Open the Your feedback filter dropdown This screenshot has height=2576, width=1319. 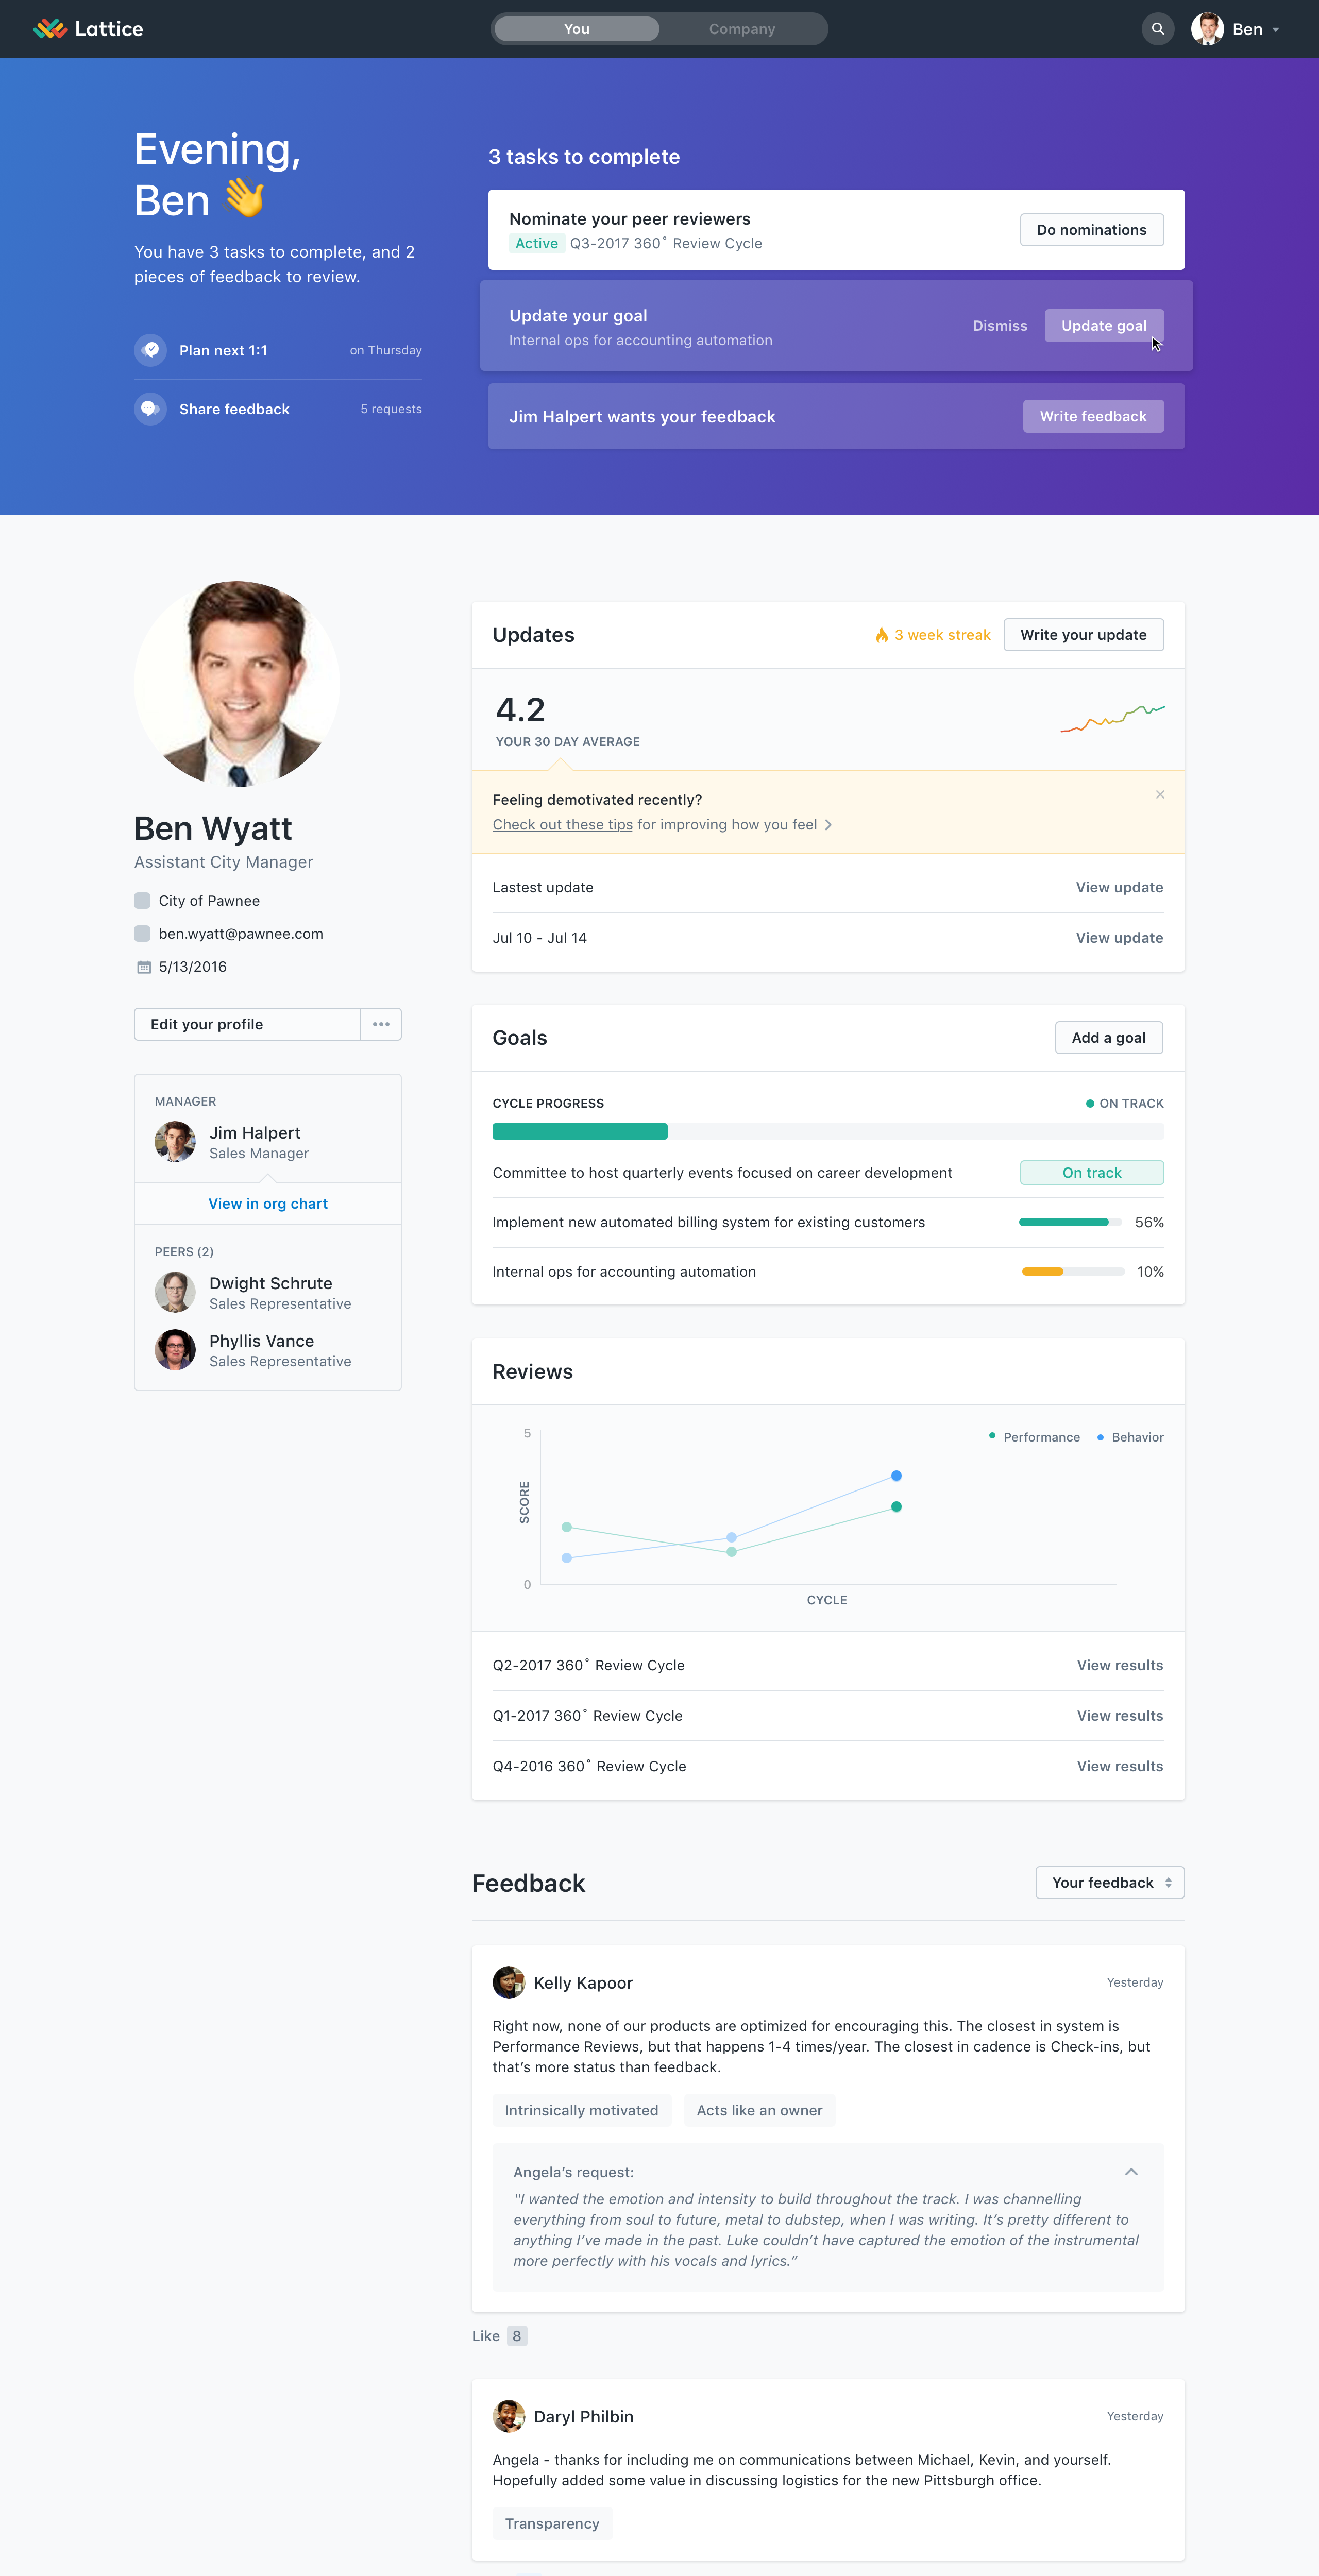pyautogui.click(x=1110, y=1882)
